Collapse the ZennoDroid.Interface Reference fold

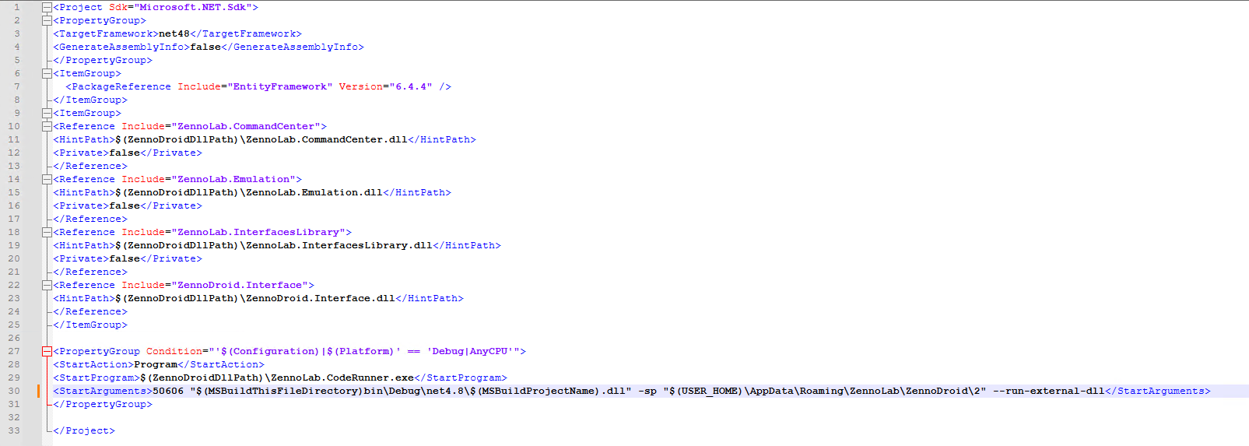click(47, 285)
